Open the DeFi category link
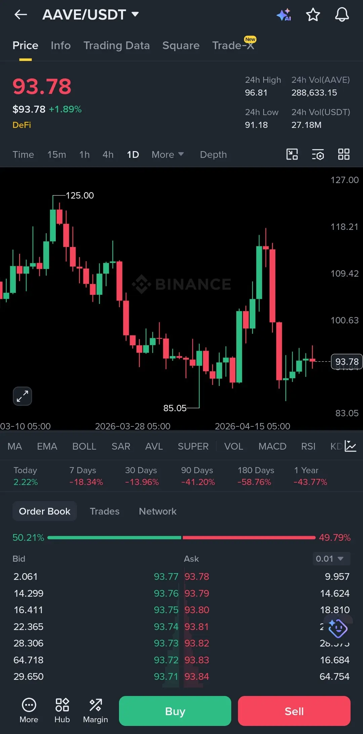 coord(22,125)
